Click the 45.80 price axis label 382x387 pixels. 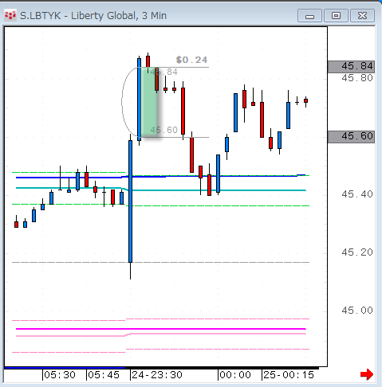(x=357, y=78)
